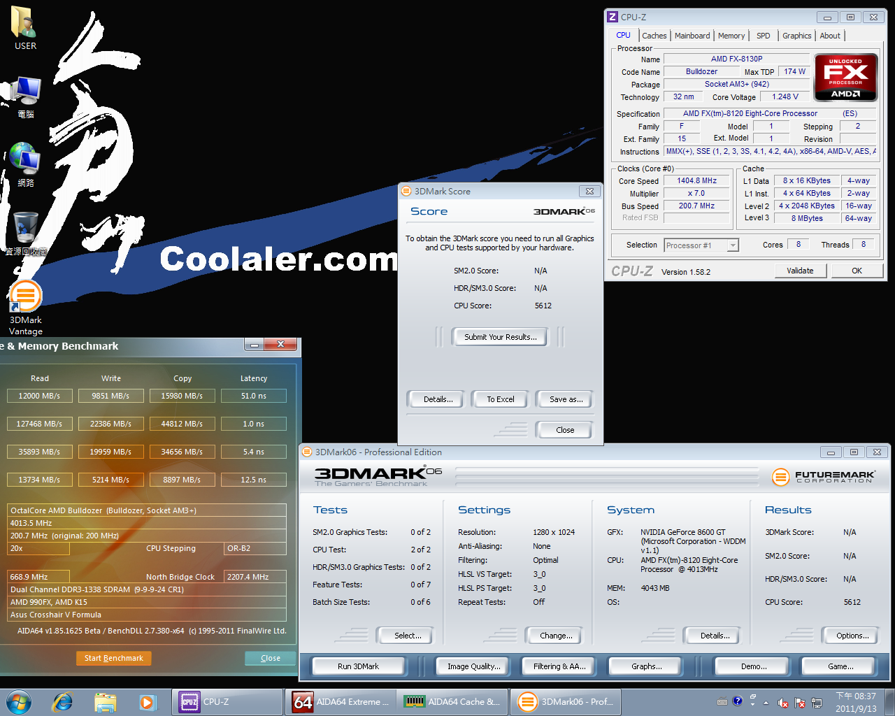Screen dimensions: 895x716
Task: Click Close button in 3DMark Score dialog
Action: click(x=565, y=430)
